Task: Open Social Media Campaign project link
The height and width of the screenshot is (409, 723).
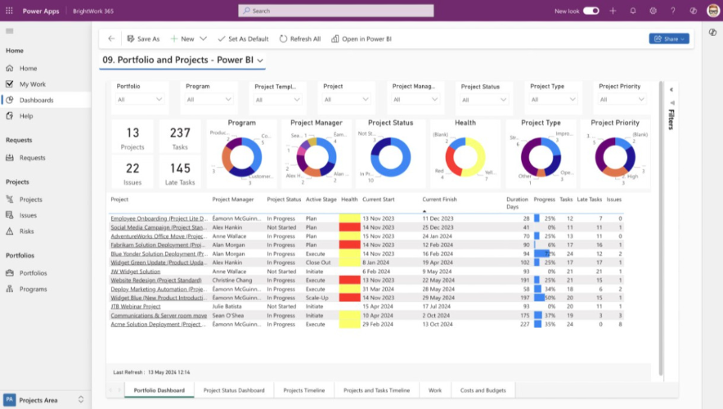Action: coord(159,227)
